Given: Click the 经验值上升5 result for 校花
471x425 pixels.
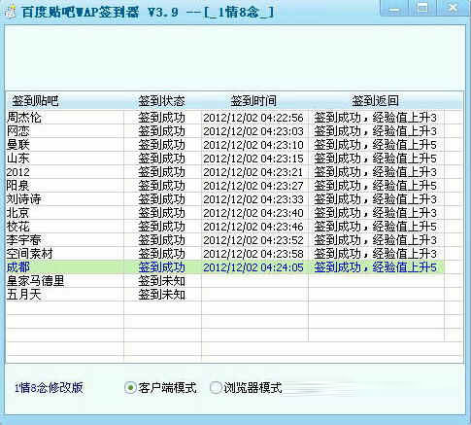Looking at the screenshot, I should click(x=405, y=227).
